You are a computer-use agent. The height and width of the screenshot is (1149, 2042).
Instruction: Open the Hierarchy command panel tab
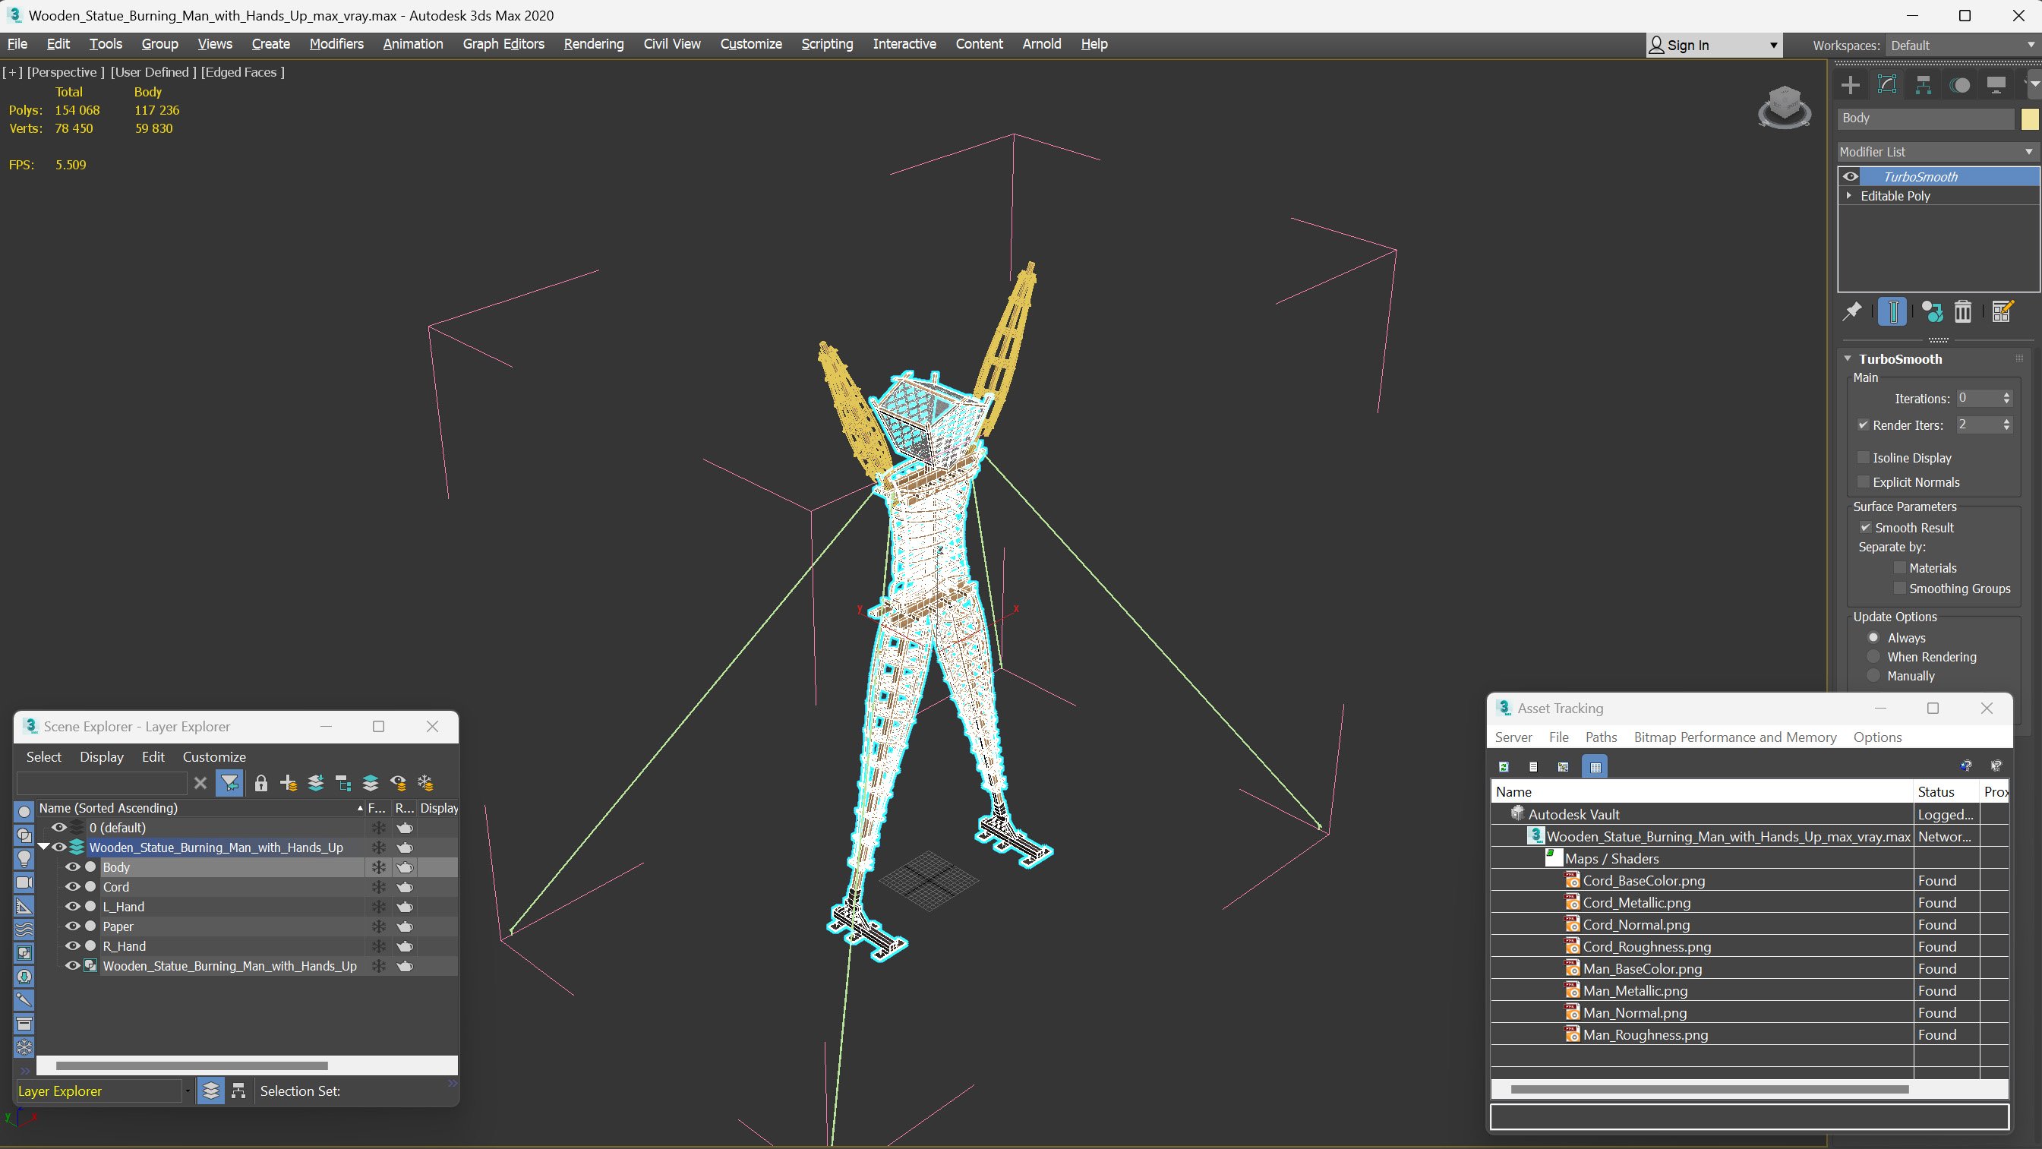tap(1923, 85)
